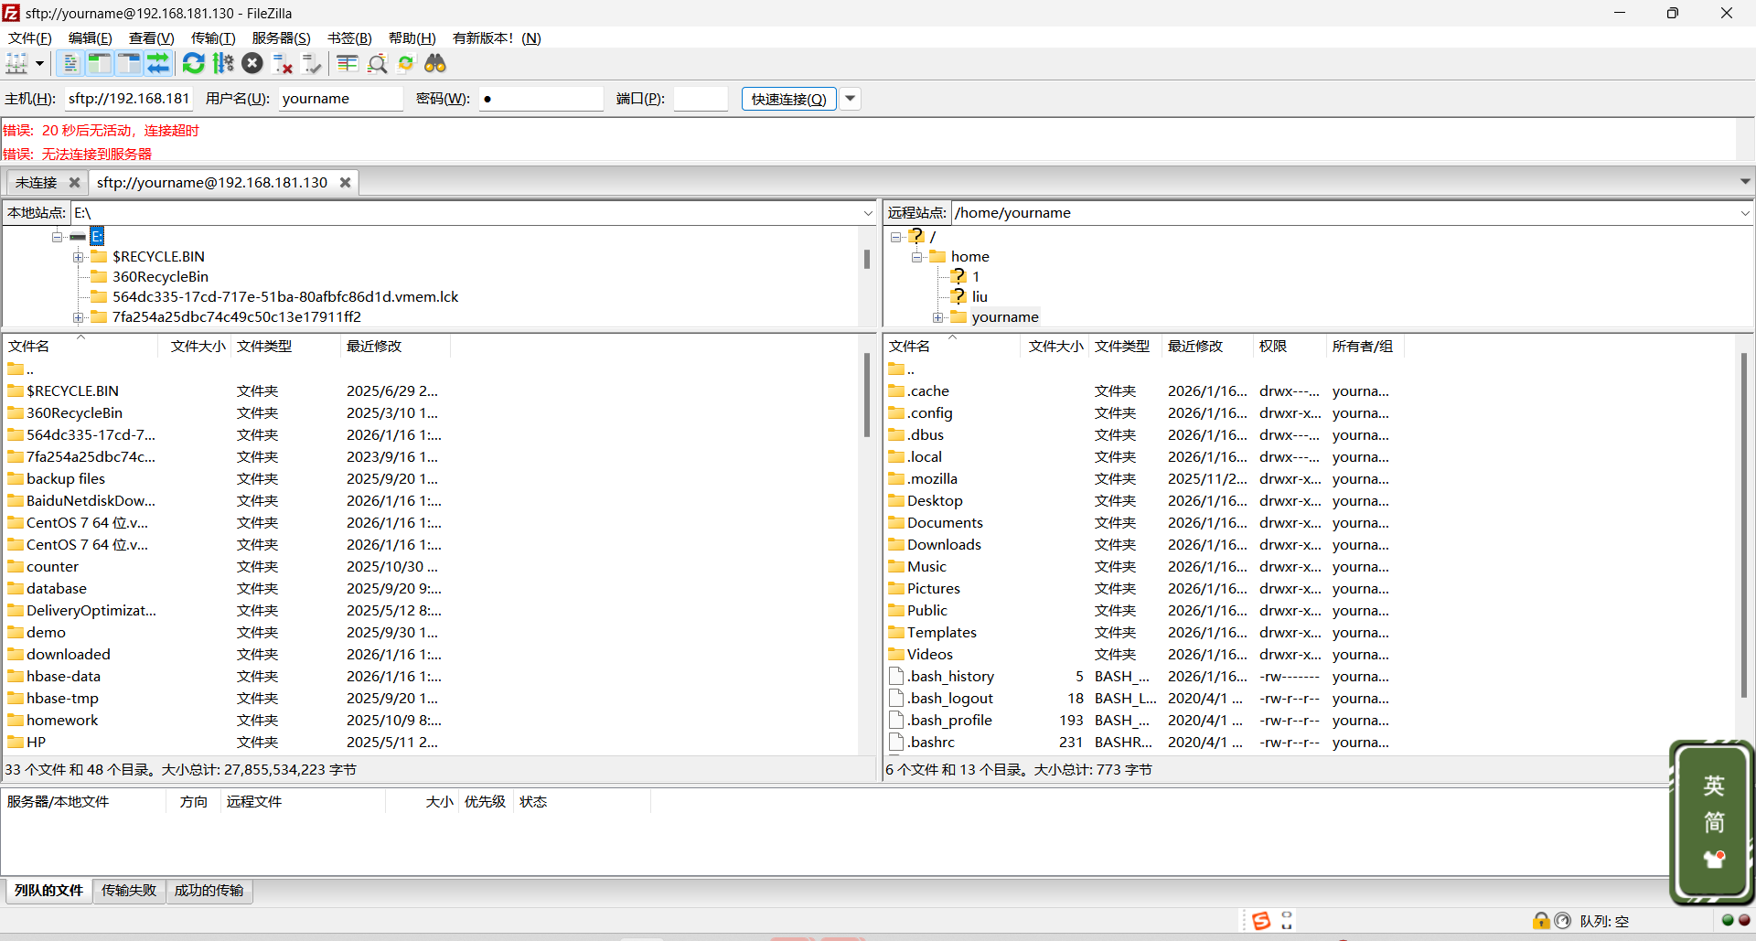This screenshot has height=941, width=1756.
Task: Click the green activity indicator light
Action: click(x=1728, y=920)
